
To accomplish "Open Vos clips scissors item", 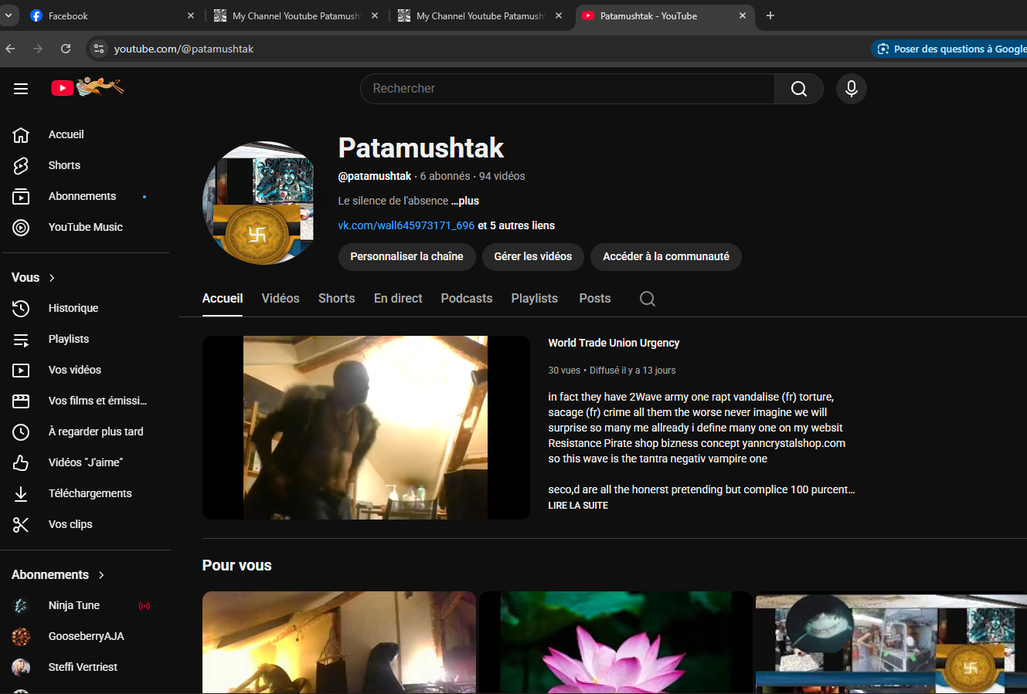I will click(x=70, y=524).
